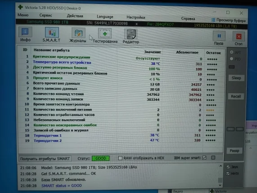Maximize the Victoria window
This screenshot has height=193, width=257.
click(228, 13)
